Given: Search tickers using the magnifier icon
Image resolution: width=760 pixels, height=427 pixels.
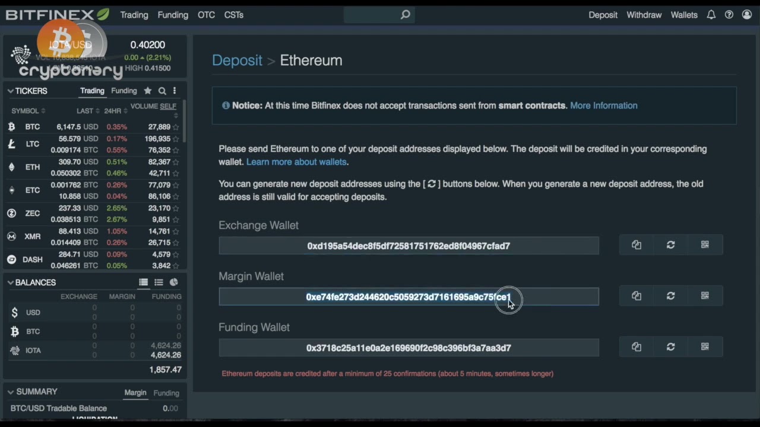Looking at the screenshot, I should (162, 91).
